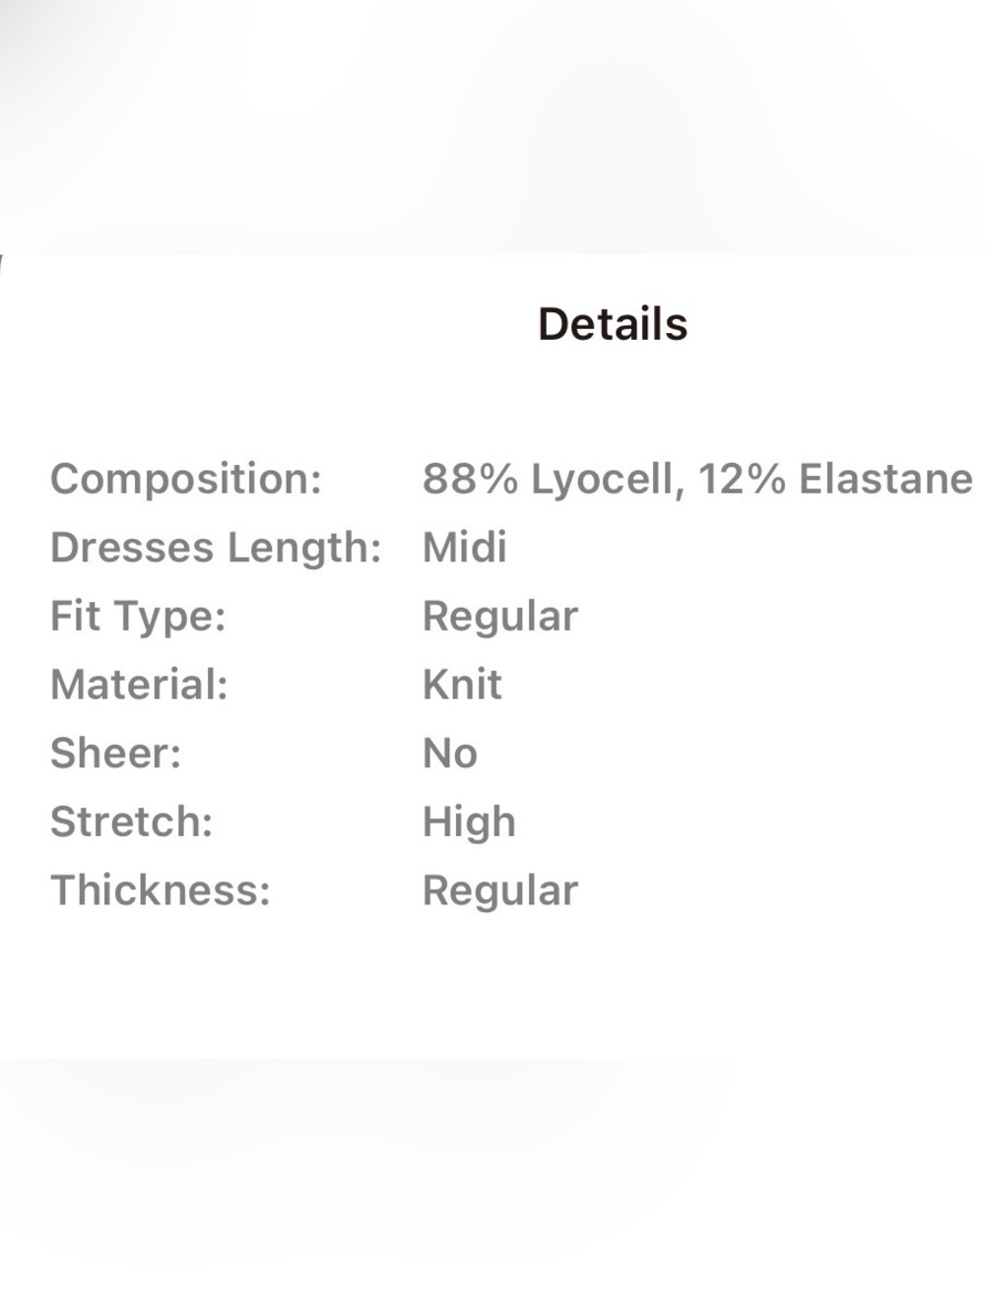This screenshot has width=985, height=1313.
Task: Select the Composition label
Action: click(x=186, y=480)
